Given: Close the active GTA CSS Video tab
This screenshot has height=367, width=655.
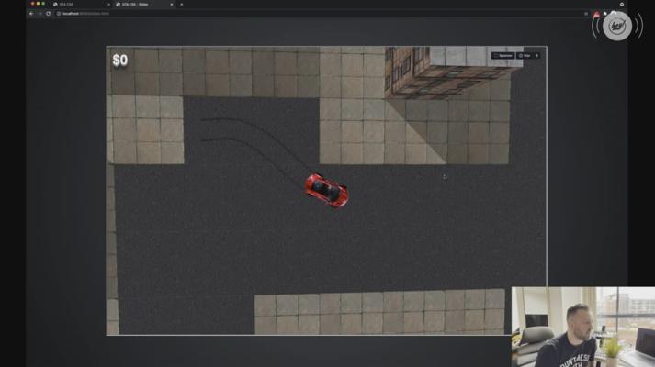Looking at the screenshot, I should 171,5.
